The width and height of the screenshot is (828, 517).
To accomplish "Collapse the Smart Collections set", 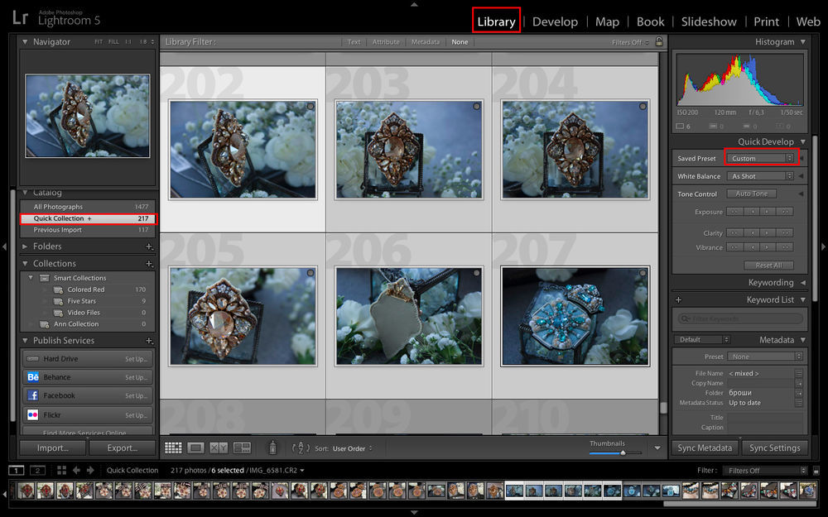I will tap(31, 278).
